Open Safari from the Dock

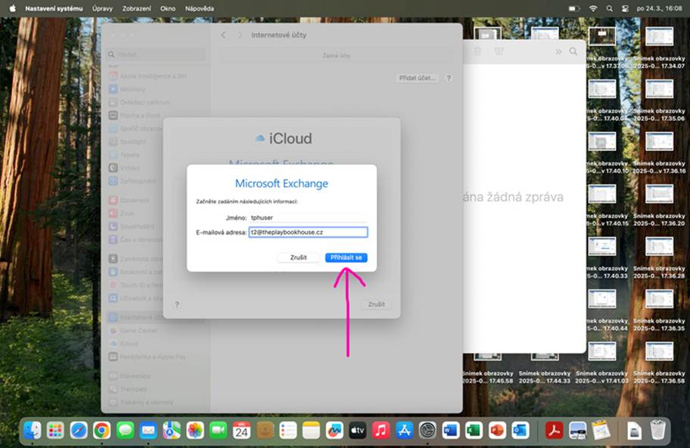pos(79,431)
